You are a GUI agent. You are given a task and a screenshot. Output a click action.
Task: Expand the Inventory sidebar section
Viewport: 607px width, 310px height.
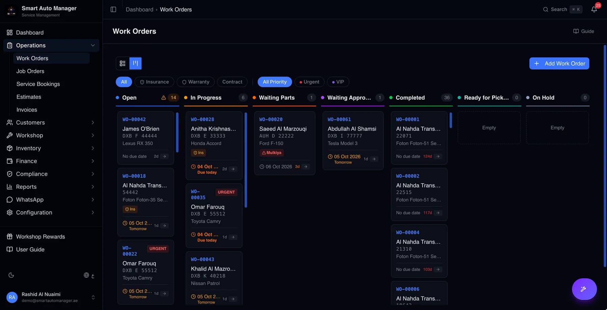tap(51, 148)
